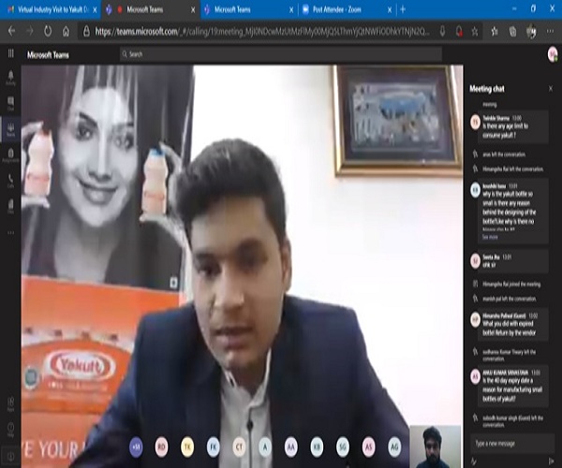Open the browser Collections
Viewport: 562px width, 468px height.
click(513, 32)
